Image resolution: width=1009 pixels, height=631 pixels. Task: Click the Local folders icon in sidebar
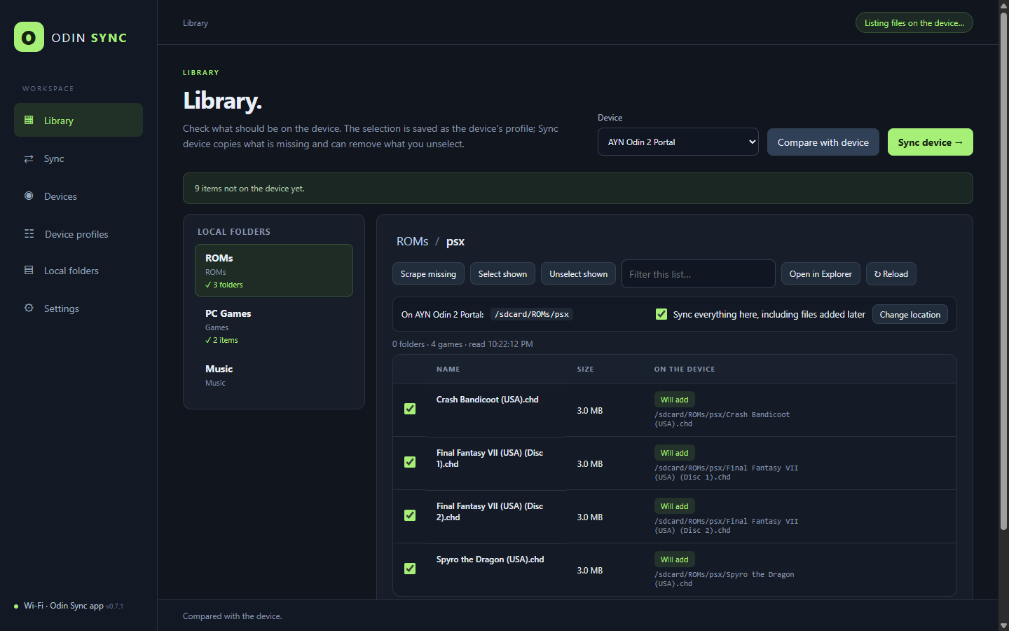click(x=29, y=270)
